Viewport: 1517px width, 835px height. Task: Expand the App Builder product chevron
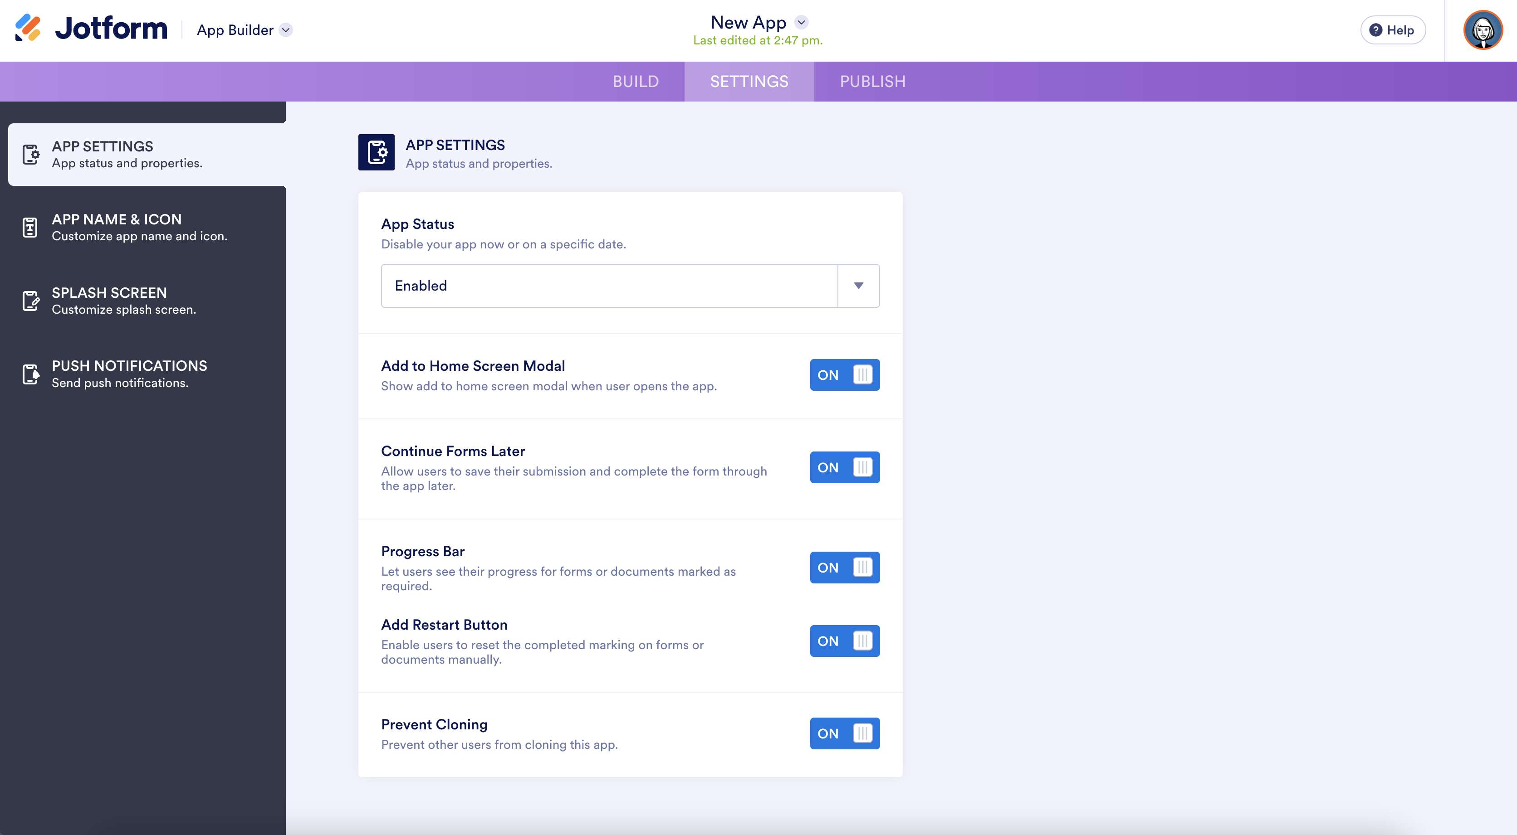[x=286, y=30]
